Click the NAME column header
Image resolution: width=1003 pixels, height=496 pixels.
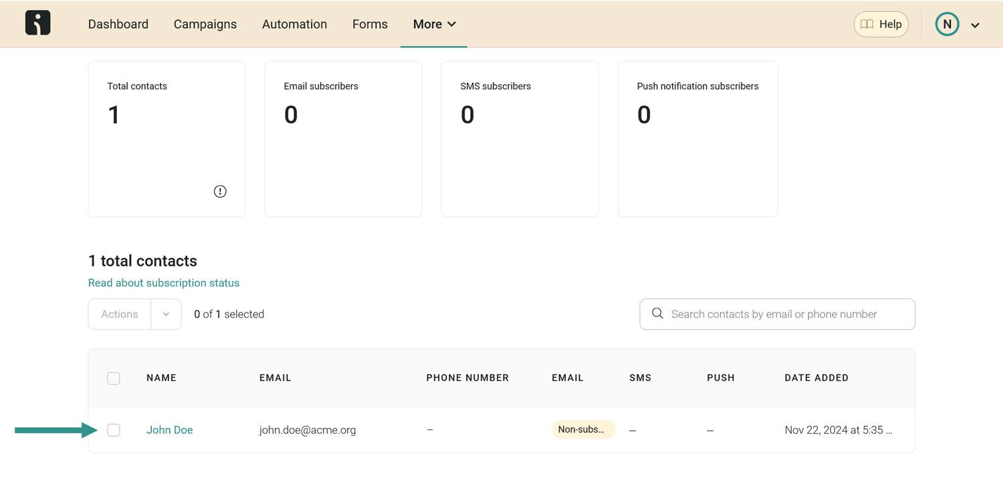click(x=161, y=378)
